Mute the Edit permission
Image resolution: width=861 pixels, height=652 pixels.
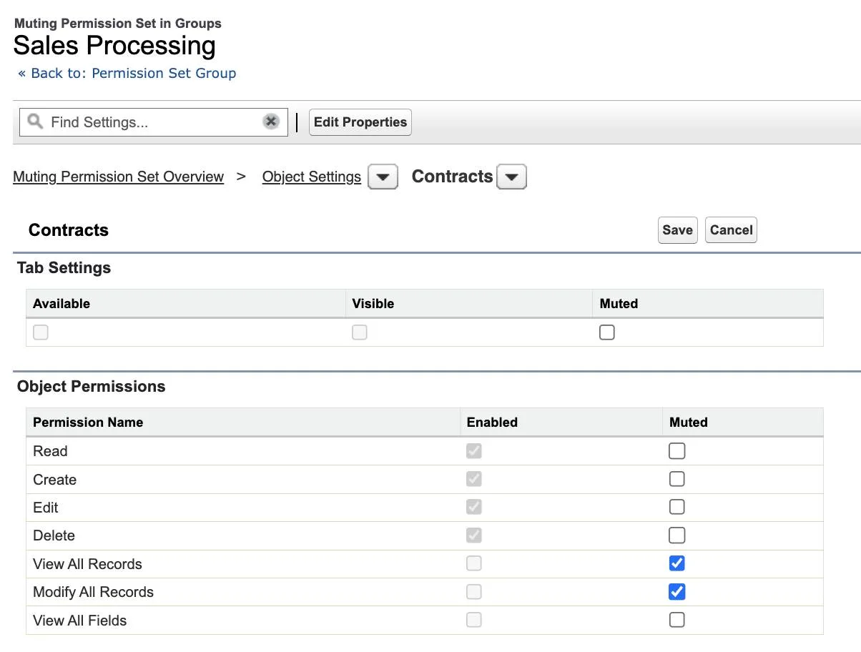[676, 507]
